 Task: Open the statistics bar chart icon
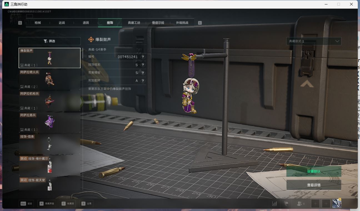[x=274, y=203]
